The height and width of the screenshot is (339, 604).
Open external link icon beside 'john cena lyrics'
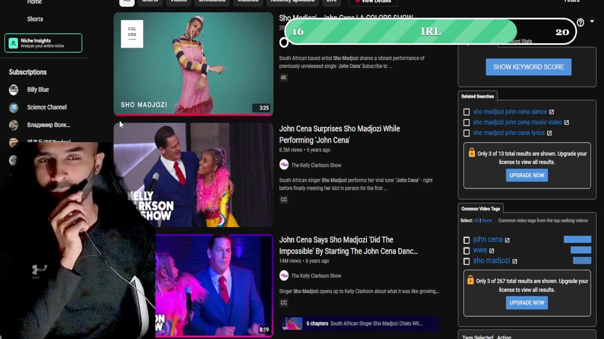(549, 133)
